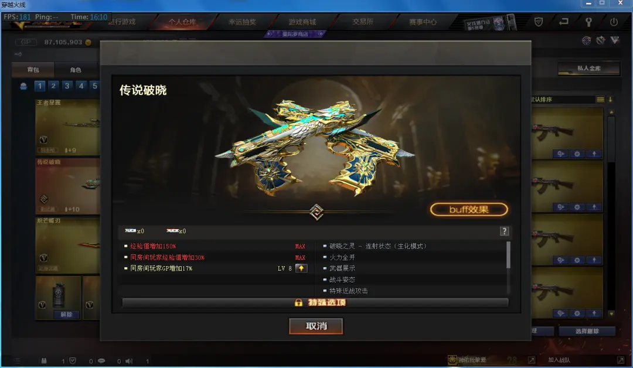
Task: Click the attribute list scrollbar
Action: [x=508, y=255]
